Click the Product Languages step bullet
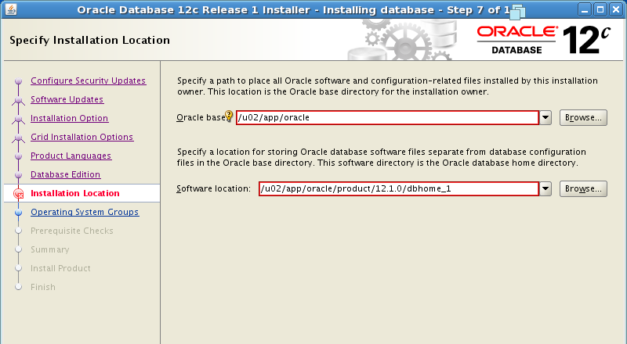 [x=18, y=156]
